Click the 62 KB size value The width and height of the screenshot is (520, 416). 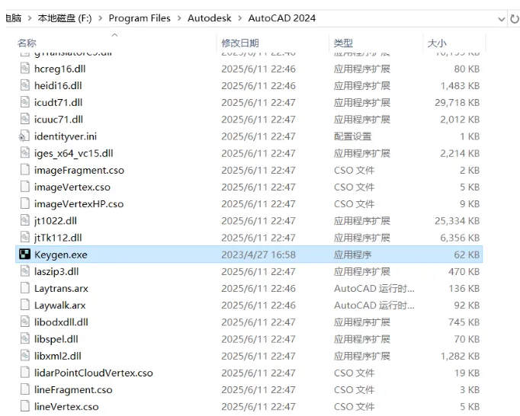(467, 254)
